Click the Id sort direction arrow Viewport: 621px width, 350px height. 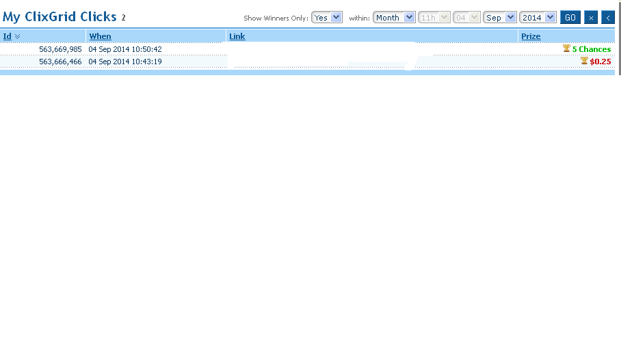click(x=17, y=36)
